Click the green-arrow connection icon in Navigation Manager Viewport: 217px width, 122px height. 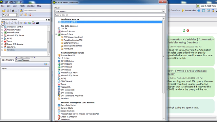tap(29, 23)
